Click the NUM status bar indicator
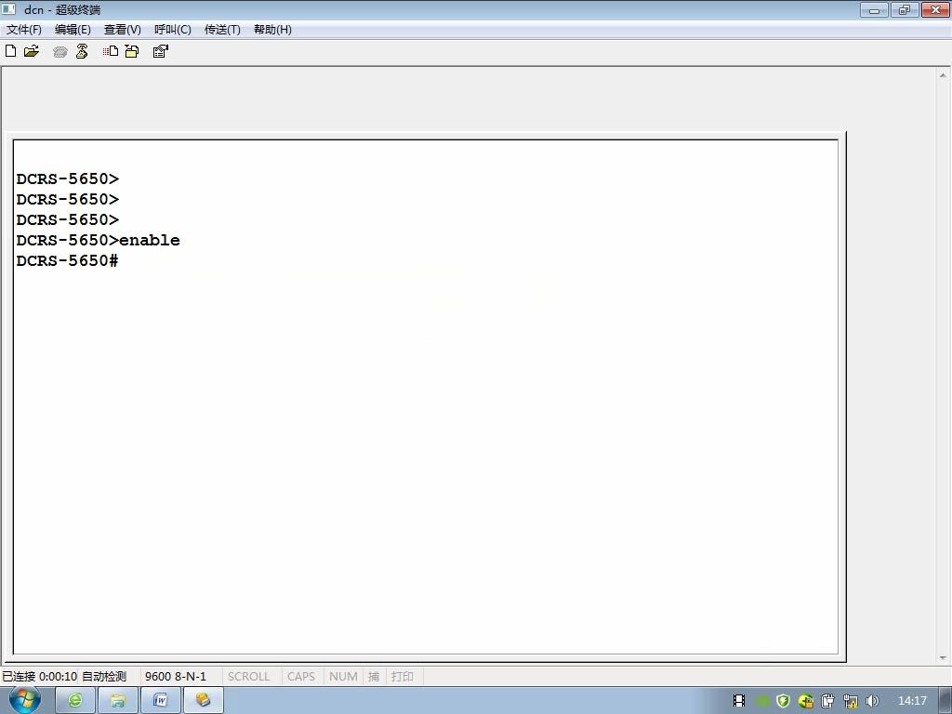The image size is (952, 714). (343, 676)
